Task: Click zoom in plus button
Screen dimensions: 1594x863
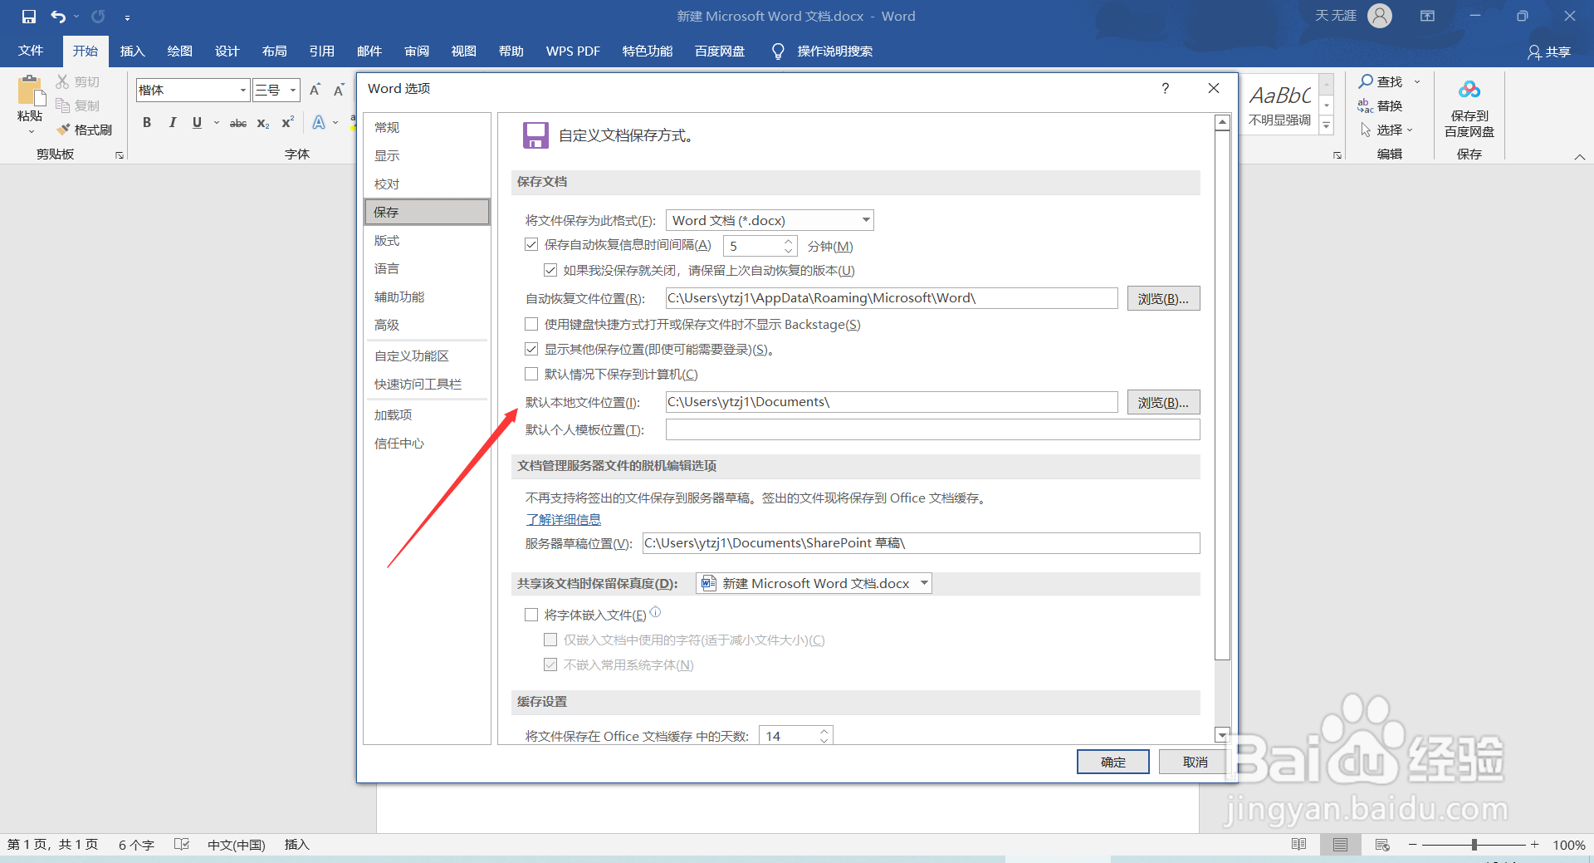Action: tap(1535, 845)
